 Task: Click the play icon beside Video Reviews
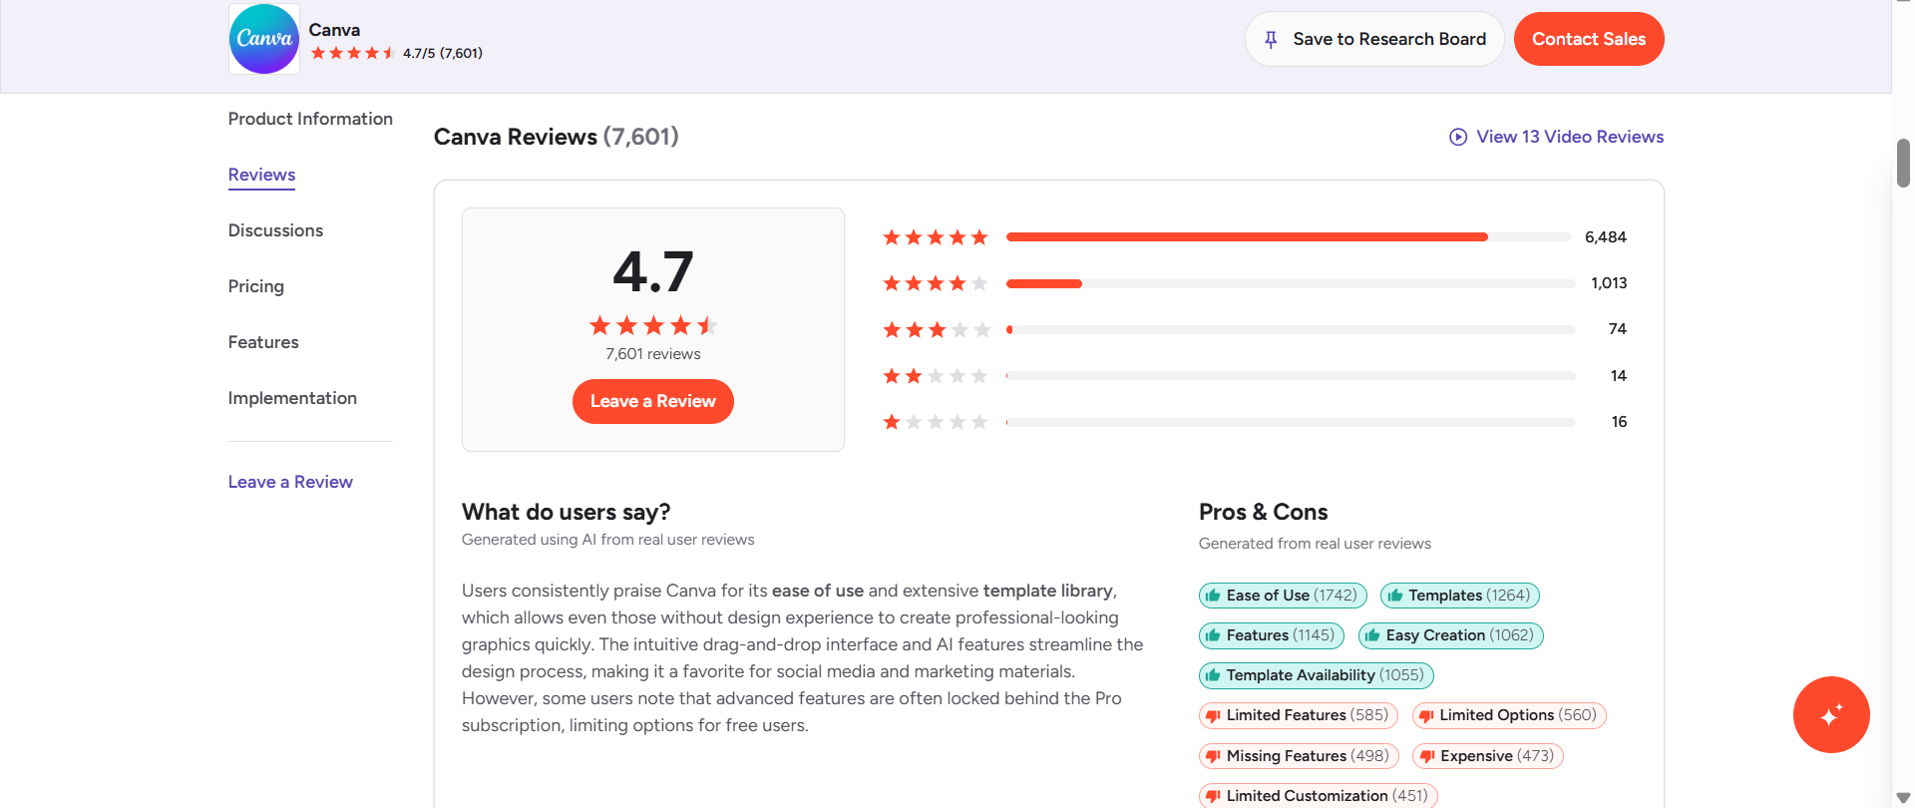pyautogui.click(x=1458, y=137)
